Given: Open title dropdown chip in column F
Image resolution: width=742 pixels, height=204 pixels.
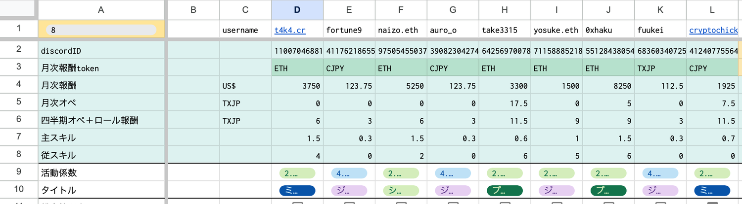Looking at the screenshot, I should [401, 190].
